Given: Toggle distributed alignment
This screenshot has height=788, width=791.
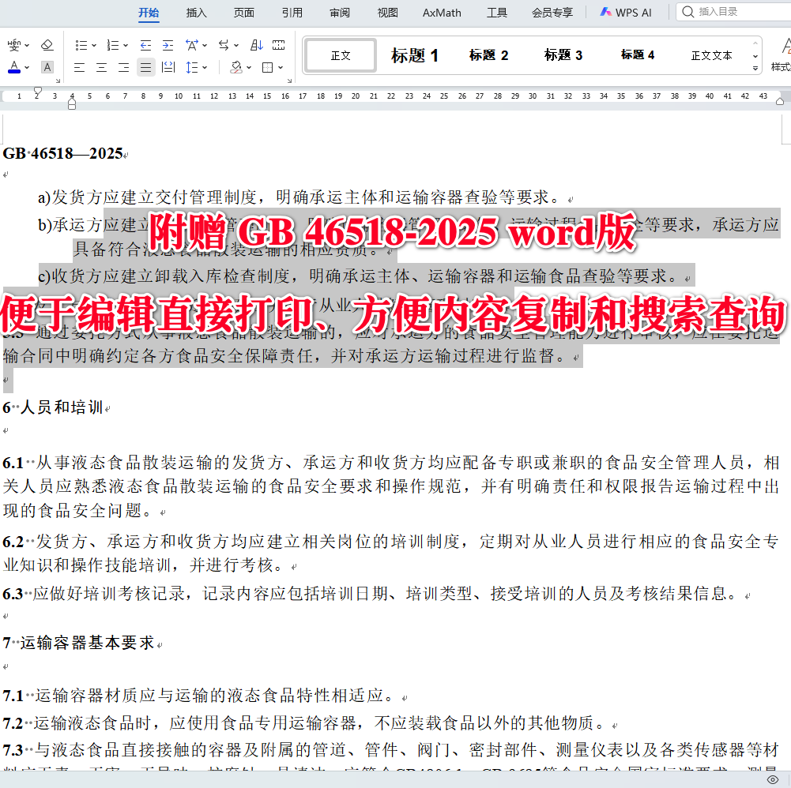Looking at the screenshot, I should pyautogui.click(x=168, y=67).
